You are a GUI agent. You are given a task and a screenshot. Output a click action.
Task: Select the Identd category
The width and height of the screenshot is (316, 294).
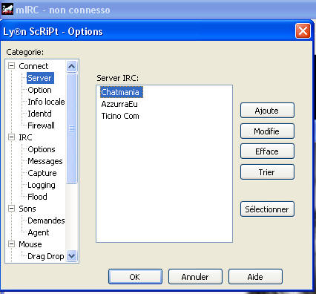pos(39,114)
